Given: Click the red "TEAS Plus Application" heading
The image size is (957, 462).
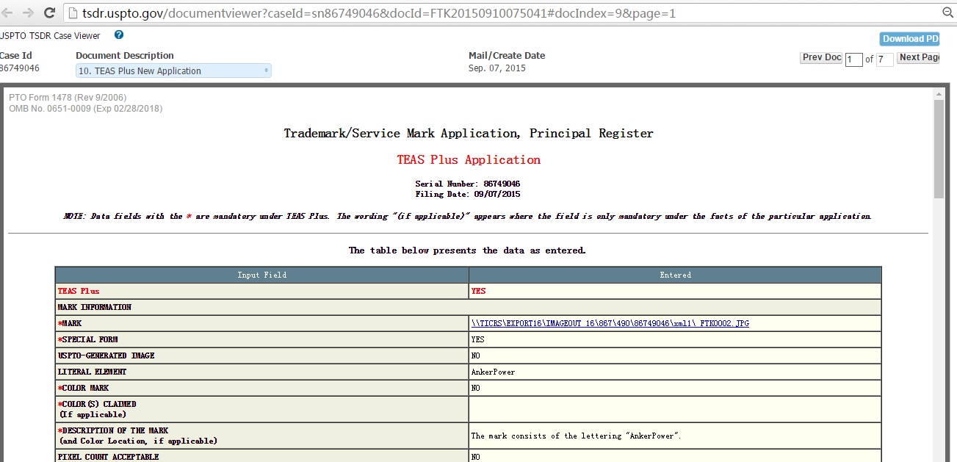Looking at the screenshot, I should [x=469, y=160].
